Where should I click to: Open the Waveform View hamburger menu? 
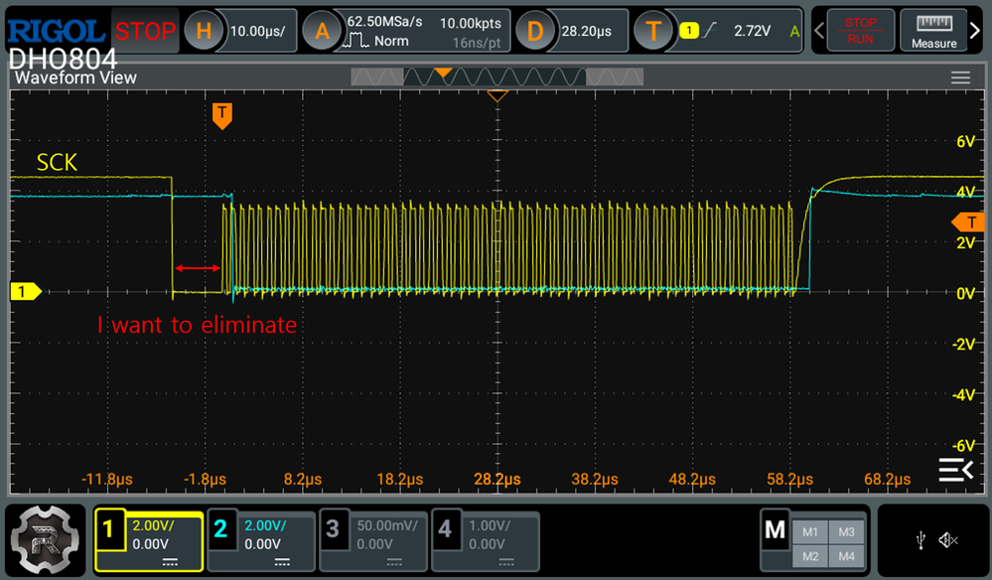pyautogui.click(x=960, y=77)
